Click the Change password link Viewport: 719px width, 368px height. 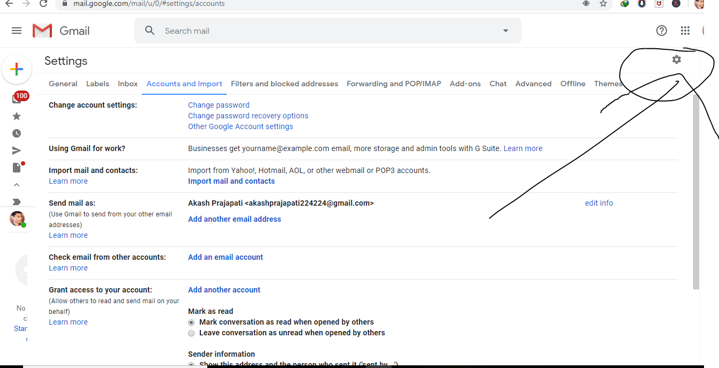point(219,105)
